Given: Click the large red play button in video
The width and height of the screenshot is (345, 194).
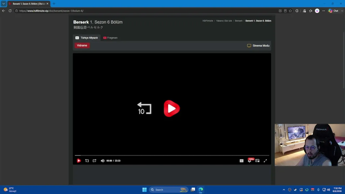Looking at the screenshot, I should coord(172,108).
